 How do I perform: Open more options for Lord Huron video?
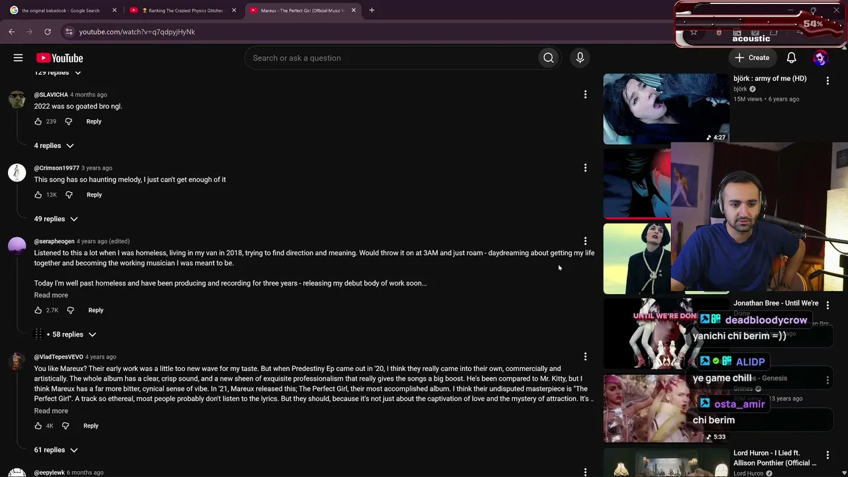point(827,456)
